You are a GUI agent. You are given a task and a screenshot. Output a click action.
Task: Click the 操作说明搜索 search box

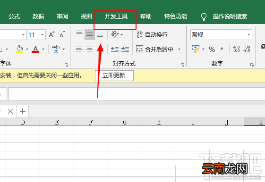230,17
